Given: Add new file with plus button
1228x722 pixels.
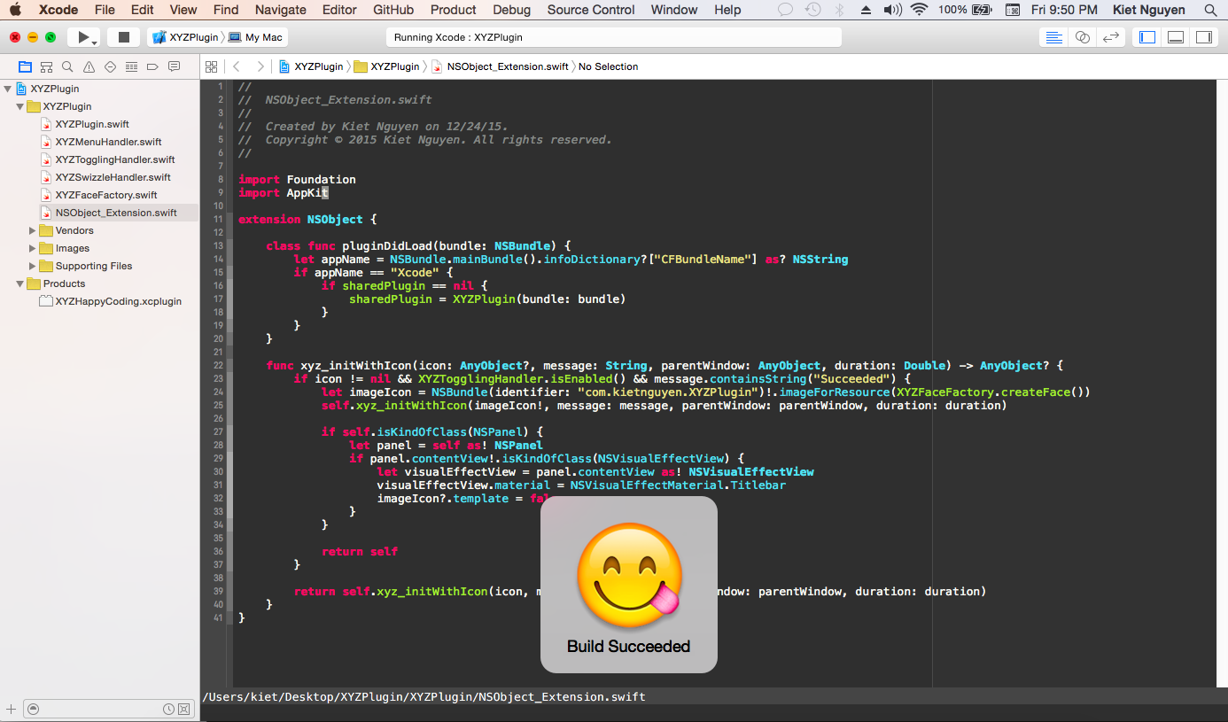Looking at the screenshot, I should (x=11, y=709).
